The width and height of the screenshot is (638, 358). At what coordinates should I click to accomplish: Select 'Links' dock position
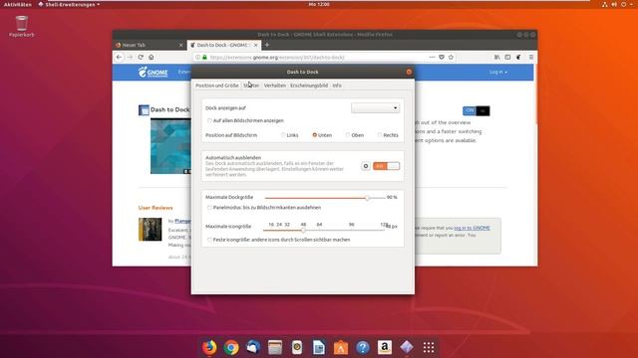tap(283, 135)
